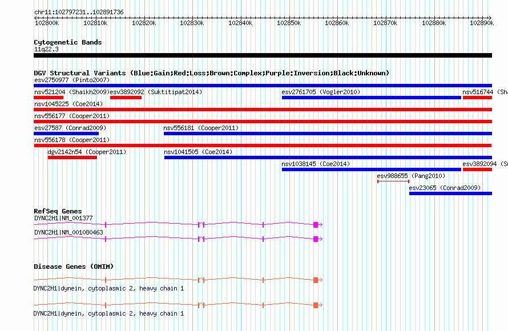Click the 102820k ruler tick label
Viewport: 508px width, 331px height.
click(x=143, y=23)
